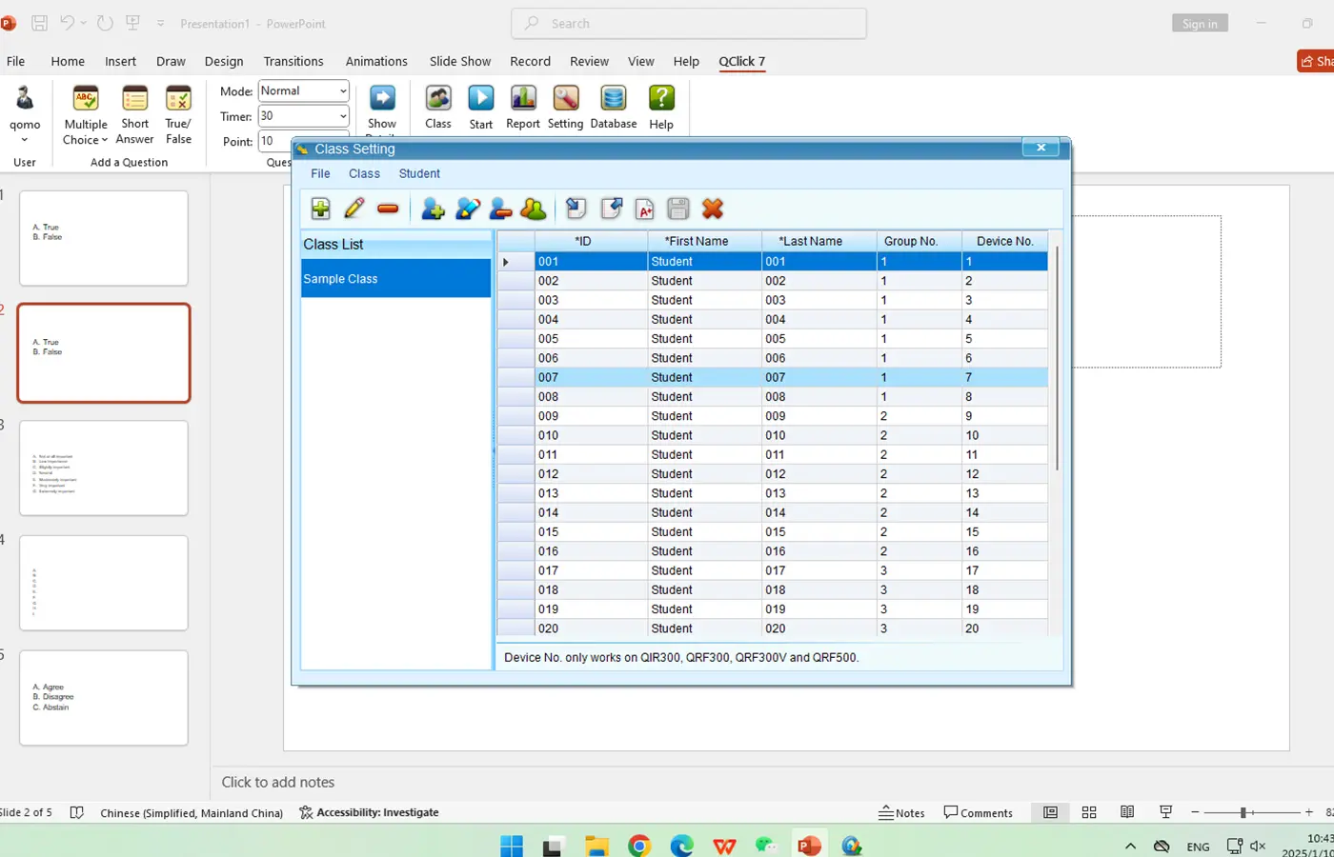Click the Sign in button

(1200, 24)
